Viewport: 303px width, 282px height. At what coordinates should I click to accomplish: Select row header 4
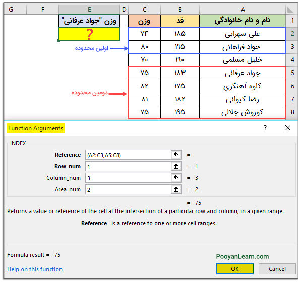(x=292, y=60)
